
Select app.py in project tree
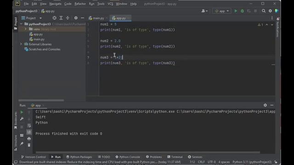click(x=36, y=34)
